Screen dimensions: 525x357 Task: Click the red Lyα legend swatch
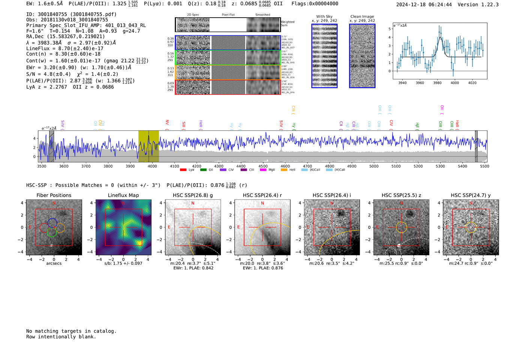click(x=183, y=170)
